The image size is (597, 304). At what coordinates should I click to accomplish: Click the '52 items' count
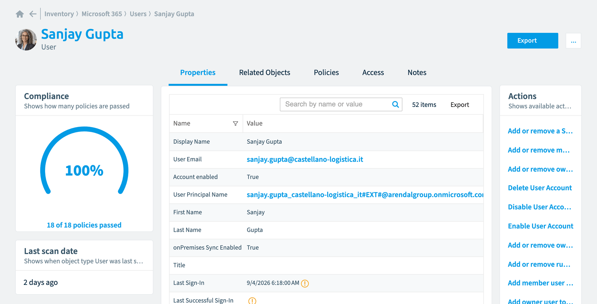click(x=424, y=105)
